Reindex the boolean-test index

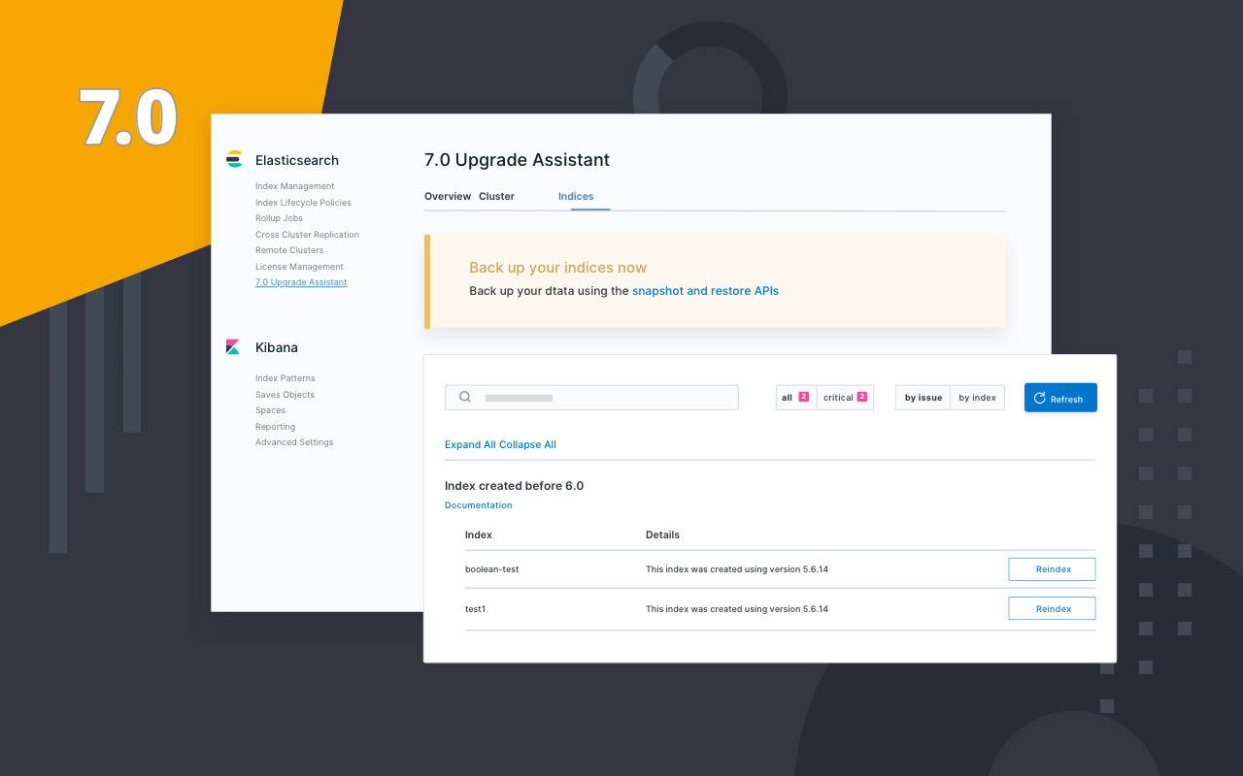[x=1052, y=569]
